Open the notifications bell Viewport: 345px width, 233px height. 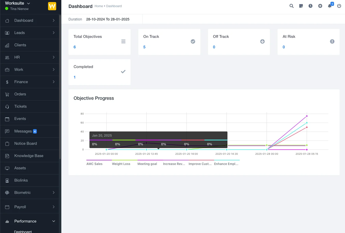[330, 6]
